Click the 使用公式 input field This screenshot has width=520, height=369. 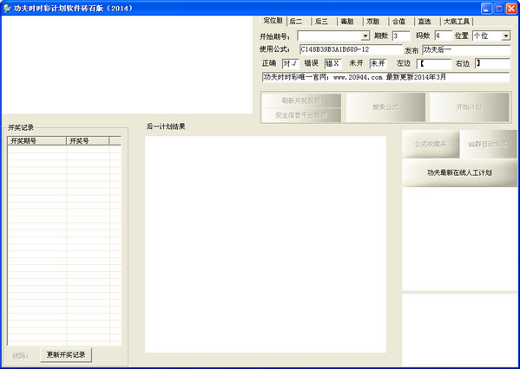click(351, 49)
